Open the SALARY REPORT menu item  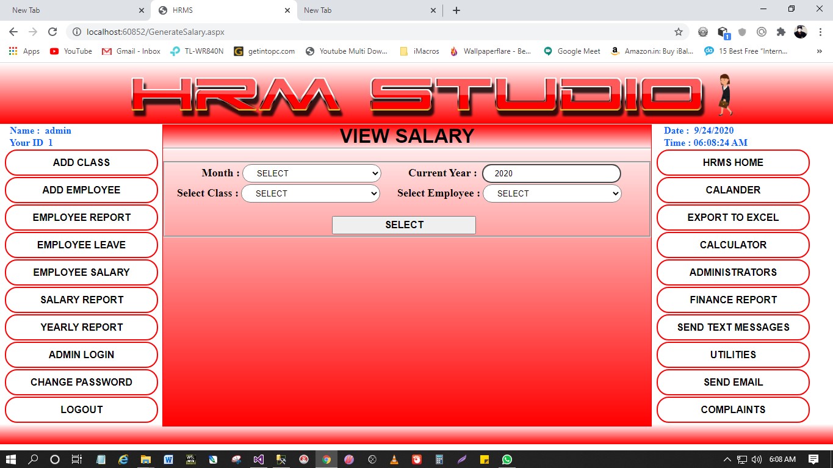tap(81, 300)
